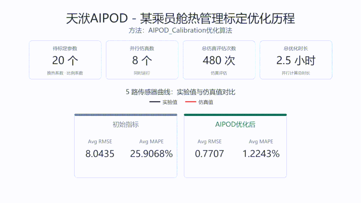
Task: Click the value 20 个
Action: click(65, 61)
